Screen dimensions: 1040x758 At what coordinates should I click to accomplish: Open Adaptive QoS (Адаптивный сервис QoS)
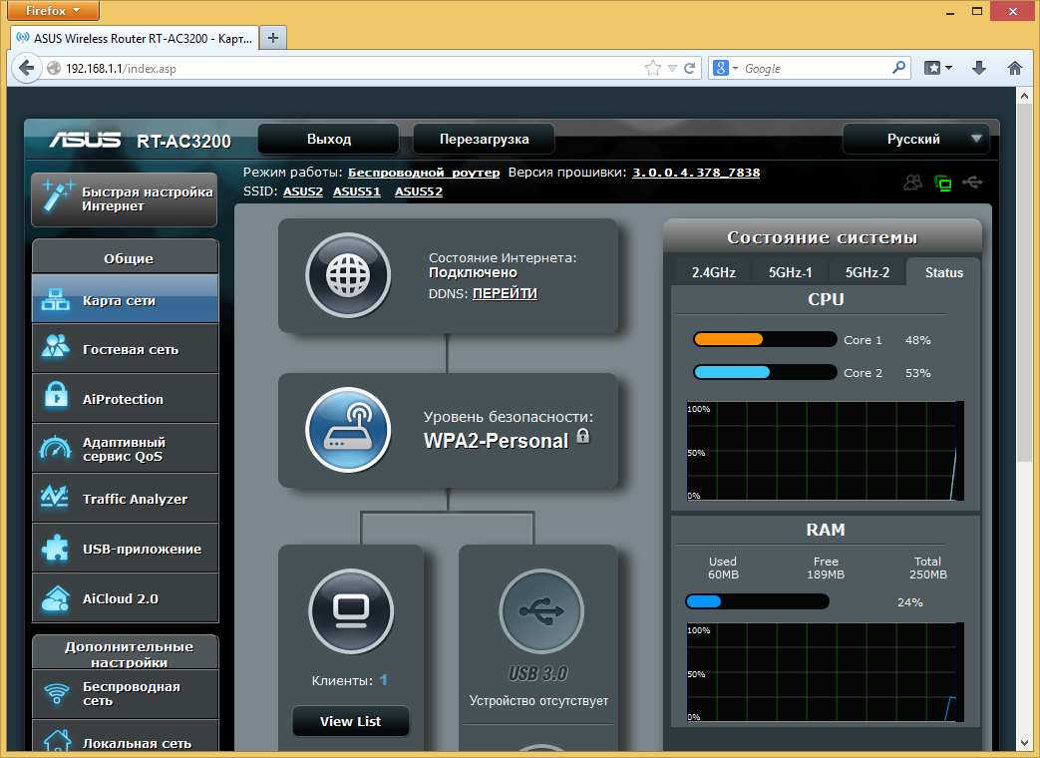tap(125, 449)
